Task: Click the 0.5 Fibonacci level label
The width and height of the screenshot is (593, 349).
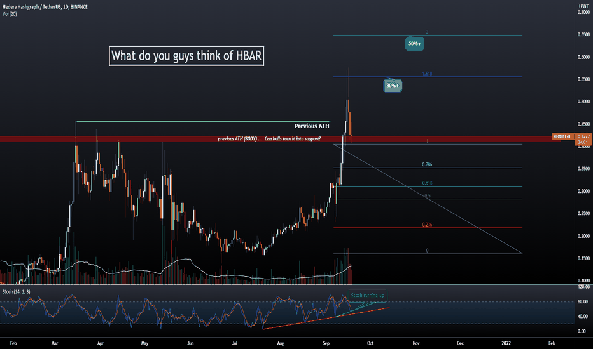Action: click(428, 196)
